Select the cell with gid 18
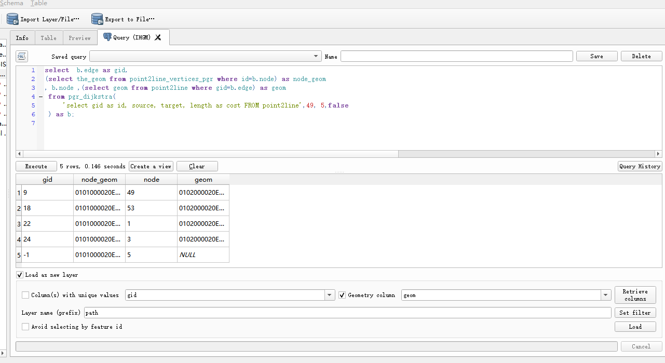Screen dimensions: 665x363 coord(47,208)
